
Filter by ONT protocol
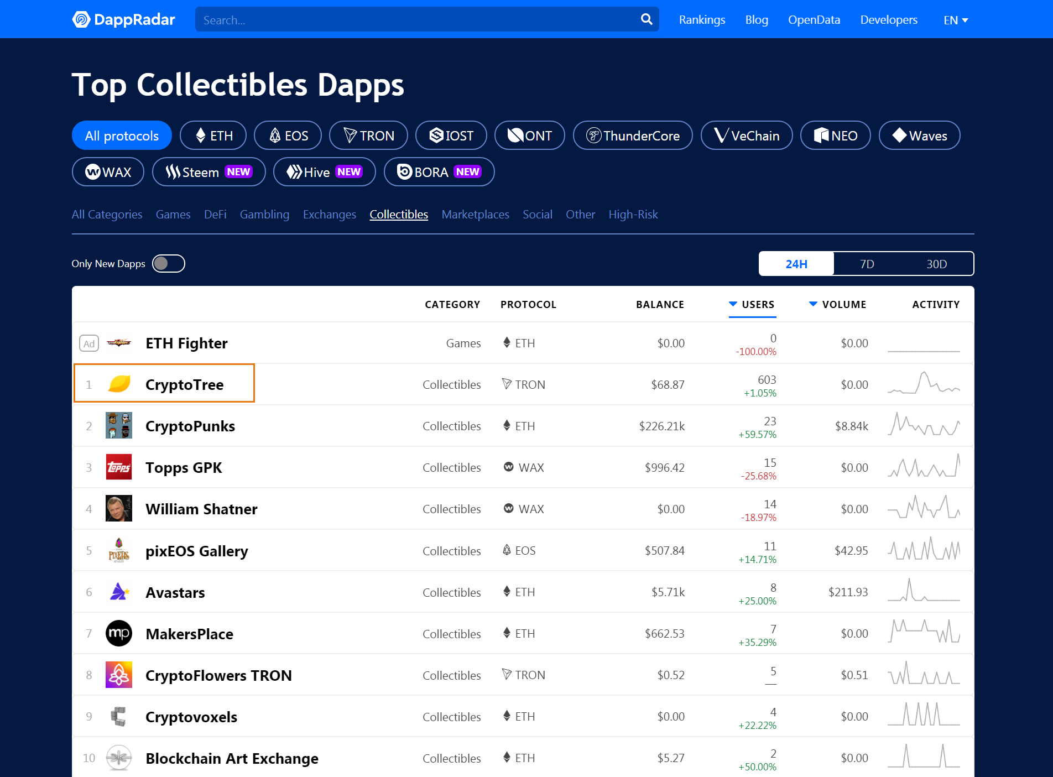point(529,135)
